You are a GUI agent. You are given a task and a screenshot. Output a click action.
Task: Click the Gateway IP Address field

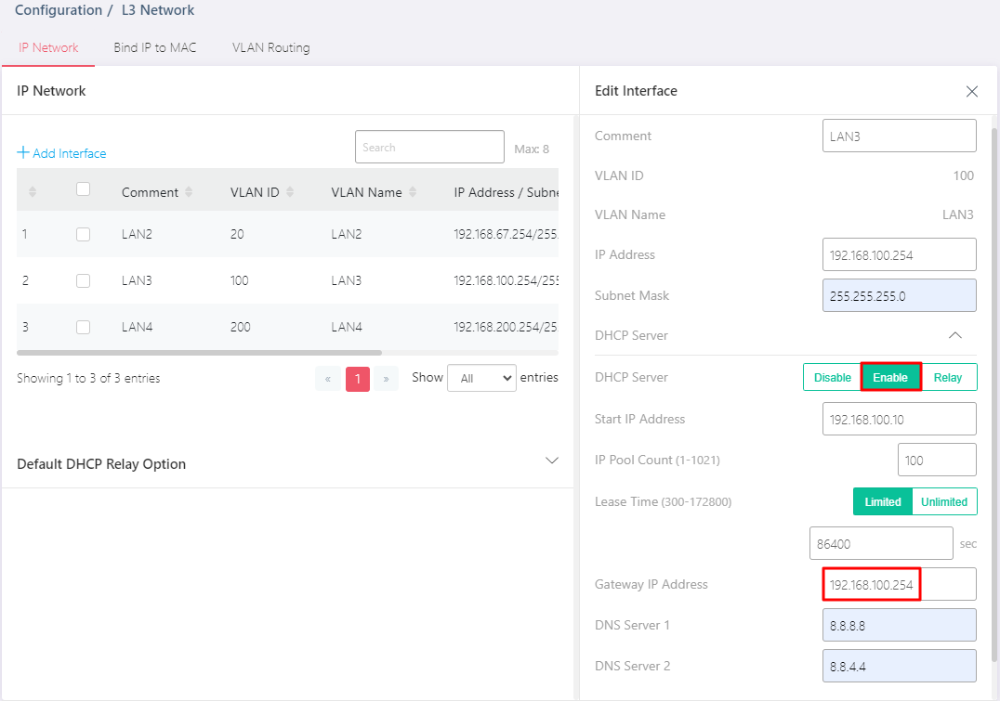pyautogui.click(x=899, y=585)
